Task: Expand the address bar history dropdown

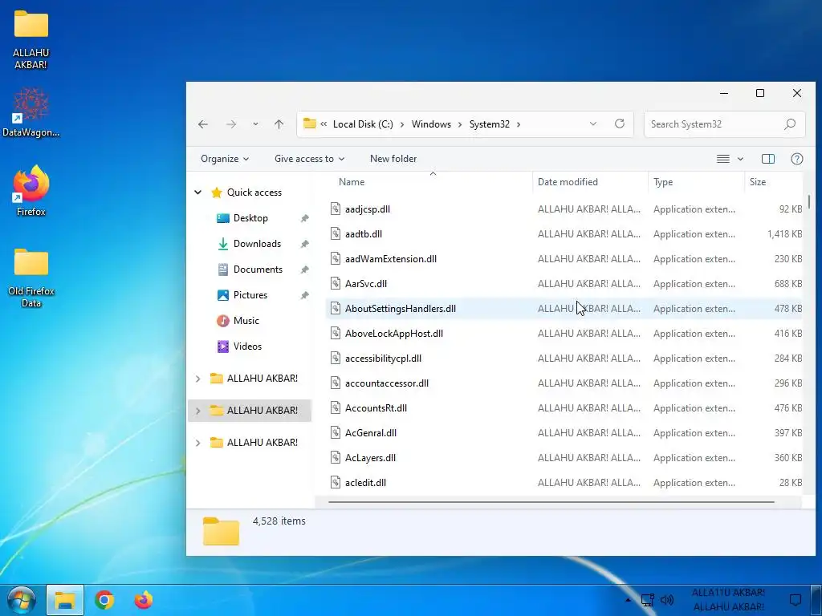Action: point(593,124)
